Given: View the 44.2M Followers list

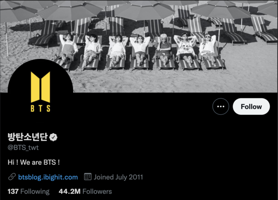Looking at the screenshot, I should coord(85,191).
